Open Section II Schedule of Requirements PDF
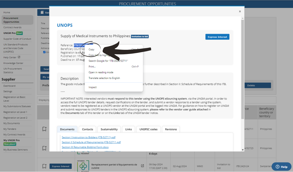 (x=91, y=142)
